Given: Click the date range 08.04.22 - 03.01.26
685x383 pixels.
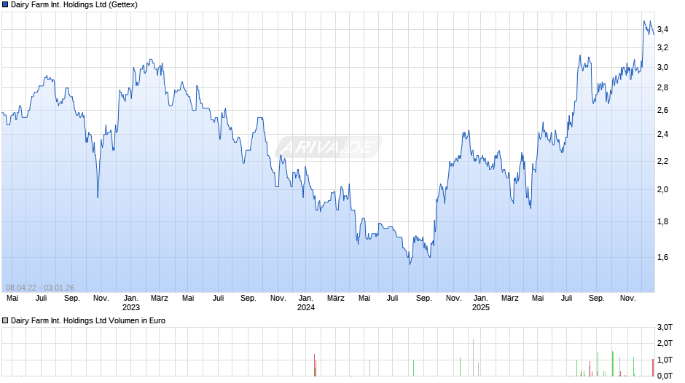Looking at the screenshot, I should coord(40,288).
